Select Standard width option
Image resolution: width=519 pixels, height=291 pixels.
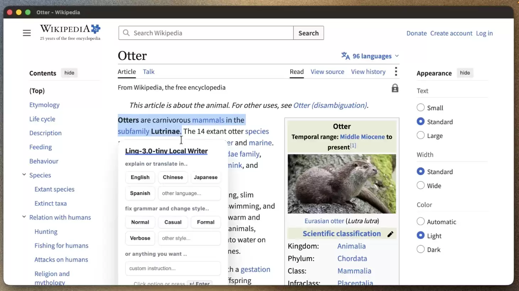click(x=421, y=171)
